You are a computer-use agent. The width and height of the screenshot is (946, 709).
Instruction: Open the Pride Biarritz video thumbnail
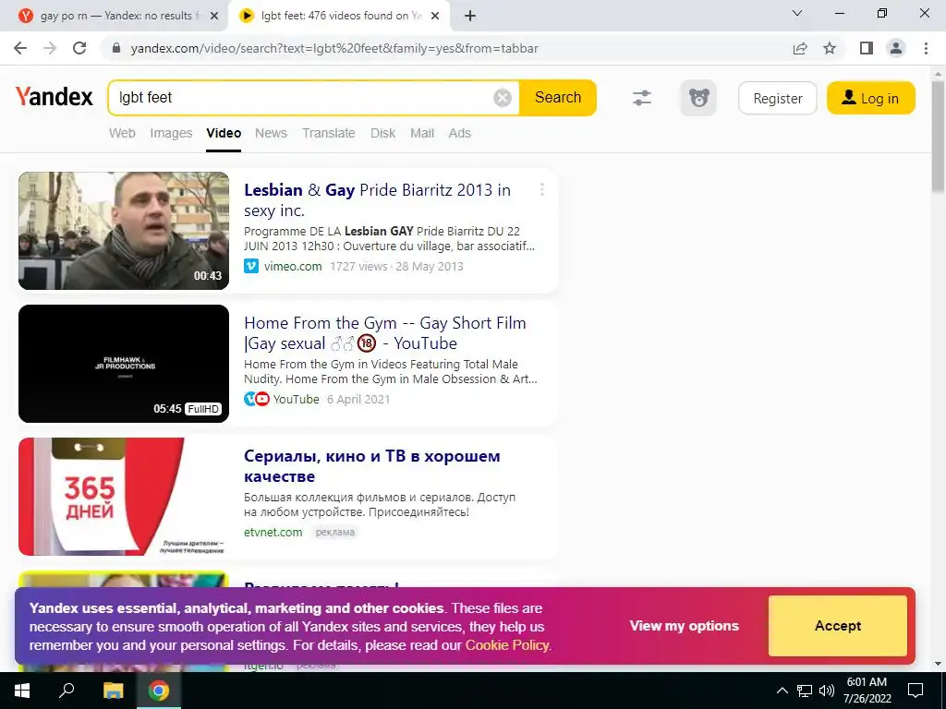point(124,231)
